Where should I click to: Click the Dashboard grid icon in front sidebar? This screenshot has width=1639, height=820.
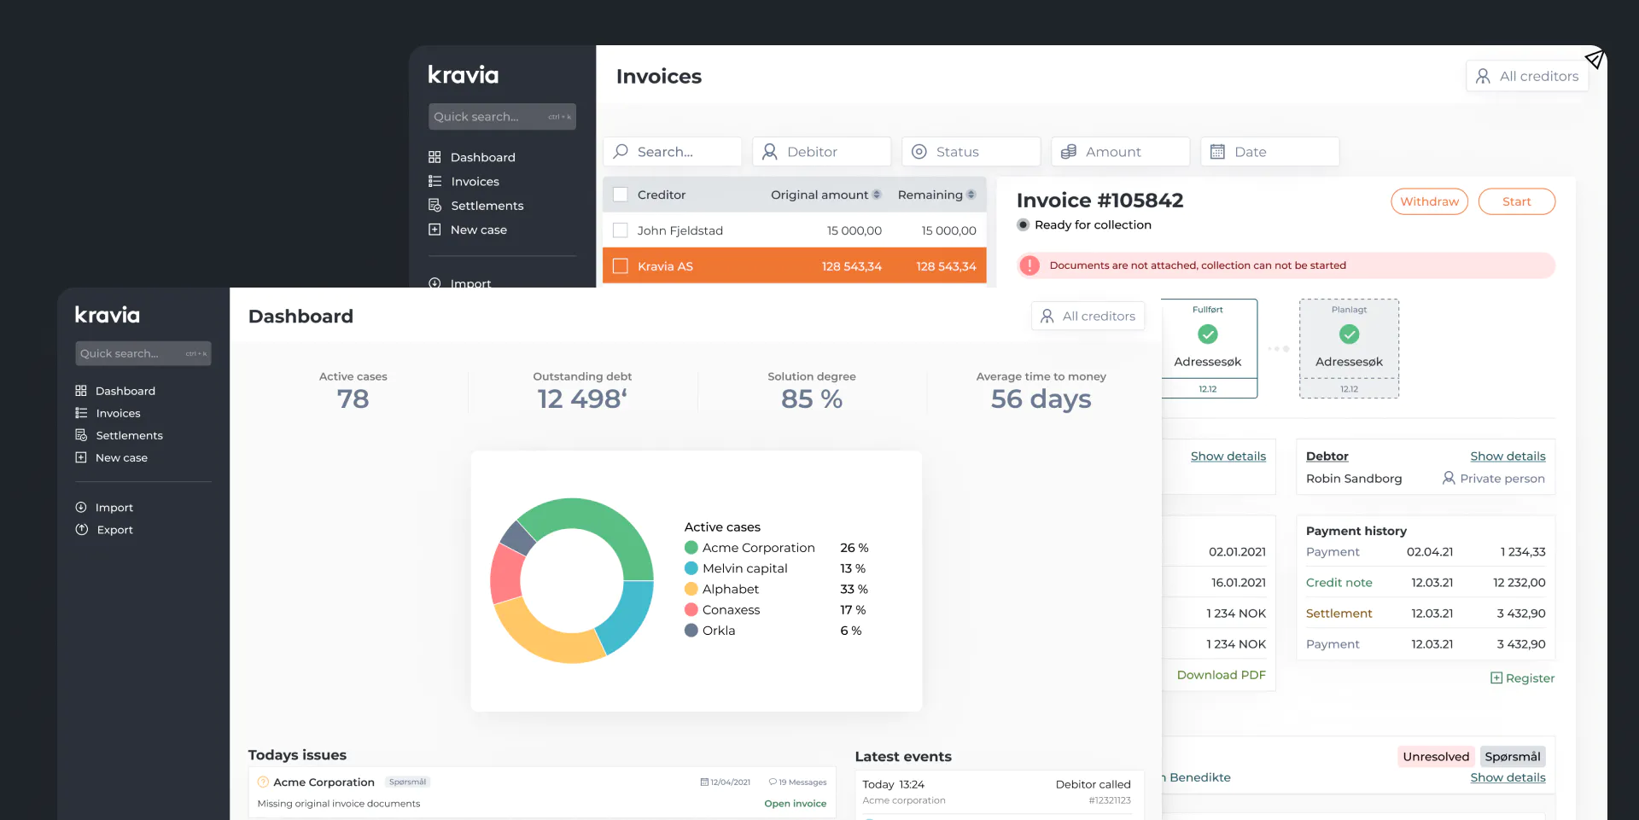click(x=81, y=391)
